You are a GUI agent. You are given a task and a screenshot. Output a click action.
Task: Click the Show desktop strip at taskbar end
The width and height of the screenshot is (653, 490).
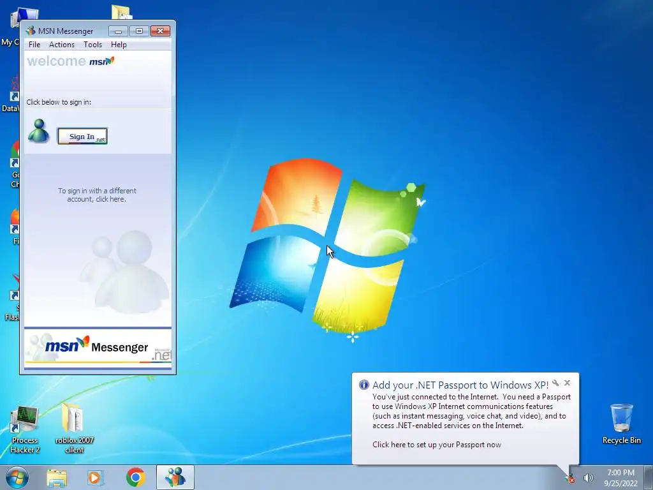coord(649,477)
